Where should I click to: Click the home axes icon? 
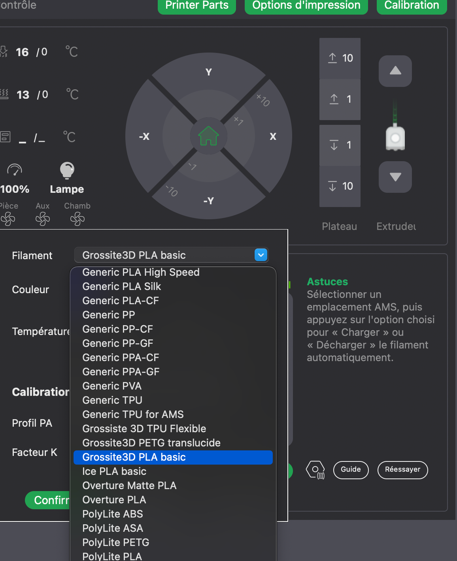pos(208,136)
